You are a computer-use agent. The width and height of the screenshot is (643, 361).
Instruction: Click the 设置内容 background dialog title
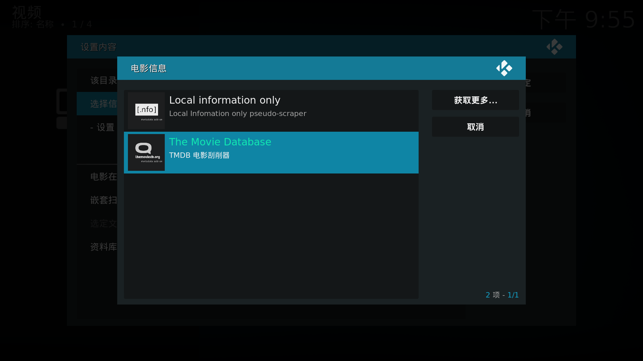point(98,47)
